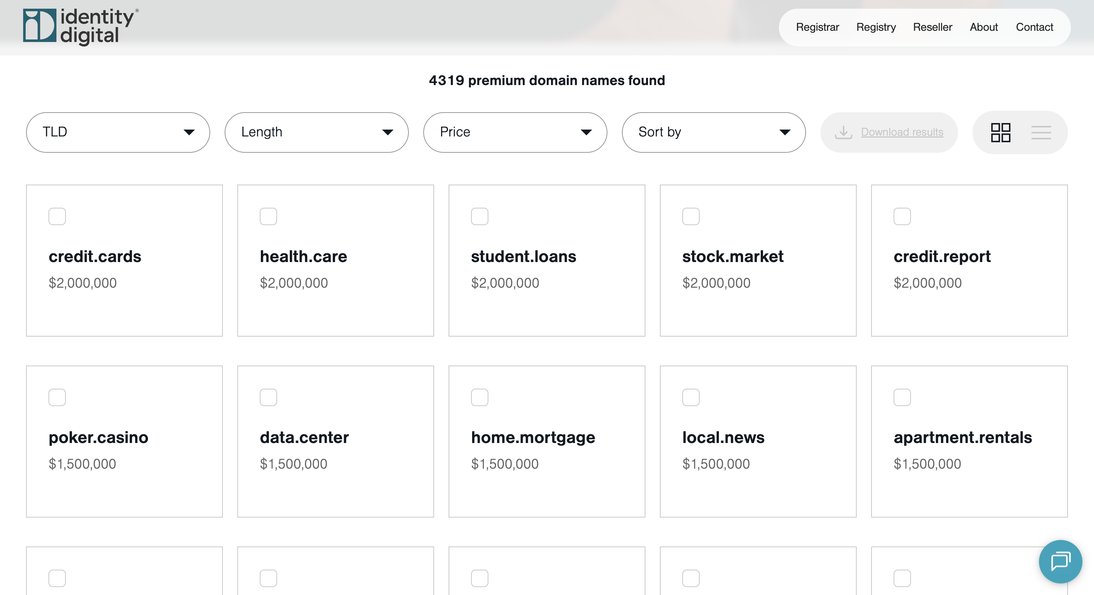Check the credit.cards domain checkbox
1094x595 pixels.
(57, 216)
